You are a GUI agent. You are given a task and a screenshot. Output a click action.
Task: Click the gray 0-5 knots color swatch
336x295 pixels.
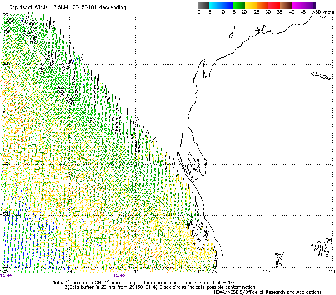pos(203,5)
